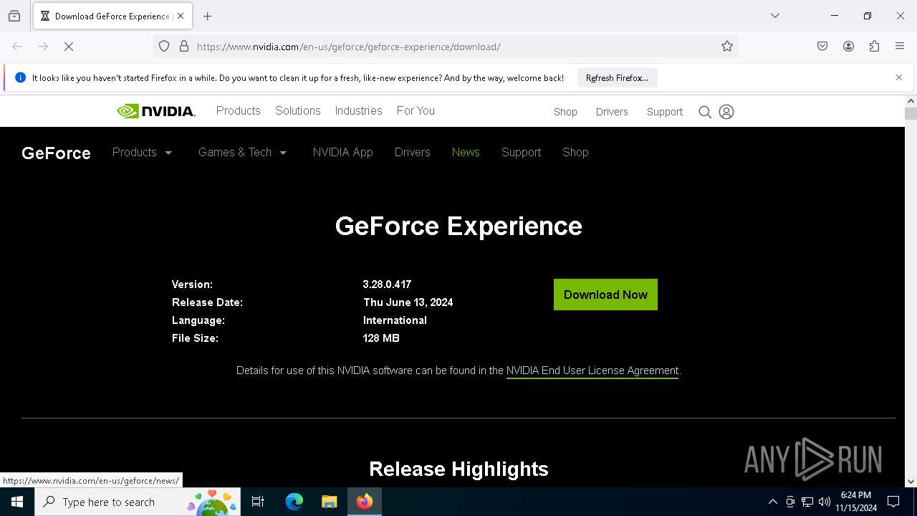This screenshot has width=917, height=516.
Task: Click the 128 MB file size value
Action: pyautogui.click(x=381, y=338)
